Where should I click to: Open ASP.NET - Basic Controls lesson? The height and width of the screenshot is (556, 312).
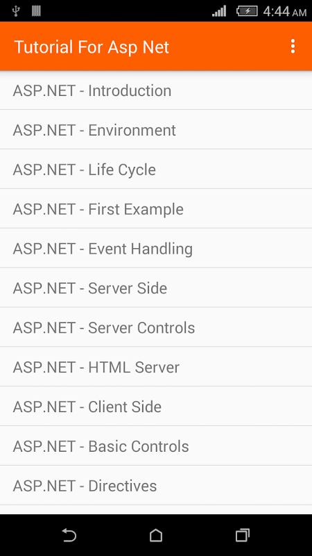[156, 445]
